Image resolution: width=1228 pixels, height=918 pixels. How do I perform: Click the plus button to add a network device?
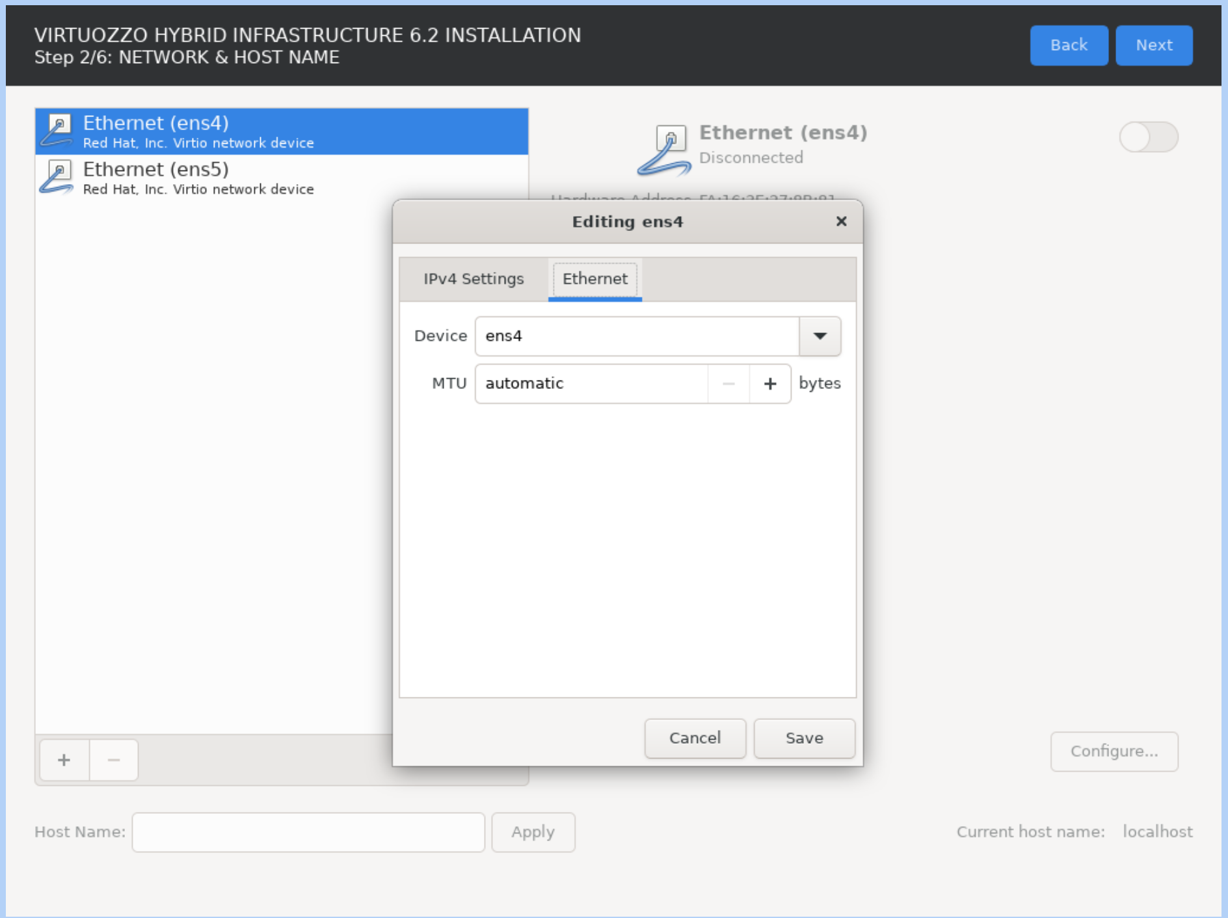pyautogui.click(x=64, y=759)
